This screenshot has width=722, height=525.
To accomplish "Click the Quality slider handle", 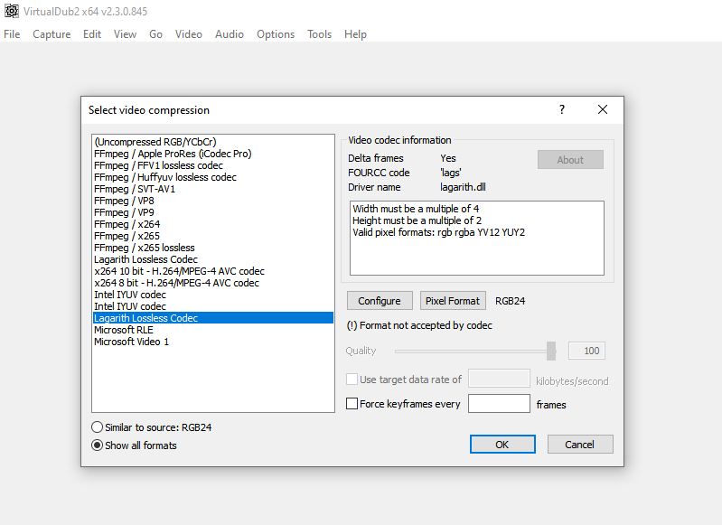I will (551, 351).
